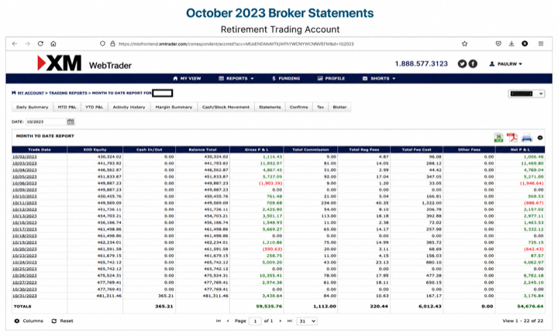558x336 pixels.
Task: Go to previous page pager arrow
Action: [228, 321]
